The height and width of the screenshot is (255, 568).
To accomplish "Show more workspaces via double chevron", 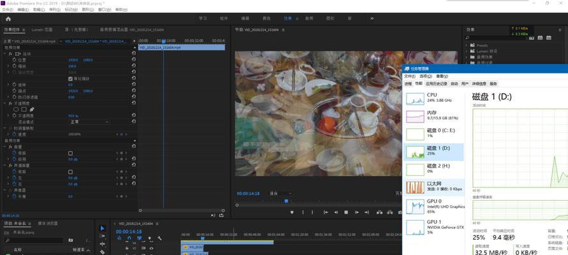I will (x=371, y=18).
